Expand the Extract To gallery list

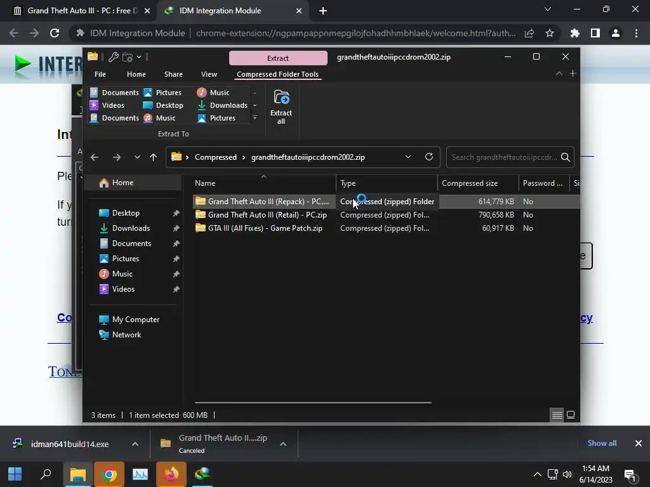255,118
